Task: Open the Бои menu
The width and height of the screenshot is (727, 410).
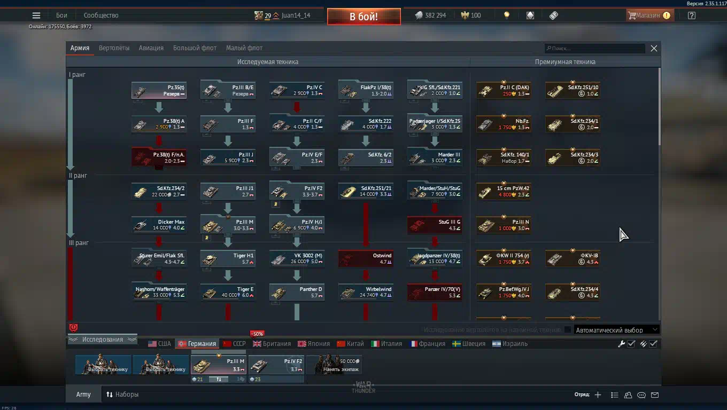Action: [61, 15]
